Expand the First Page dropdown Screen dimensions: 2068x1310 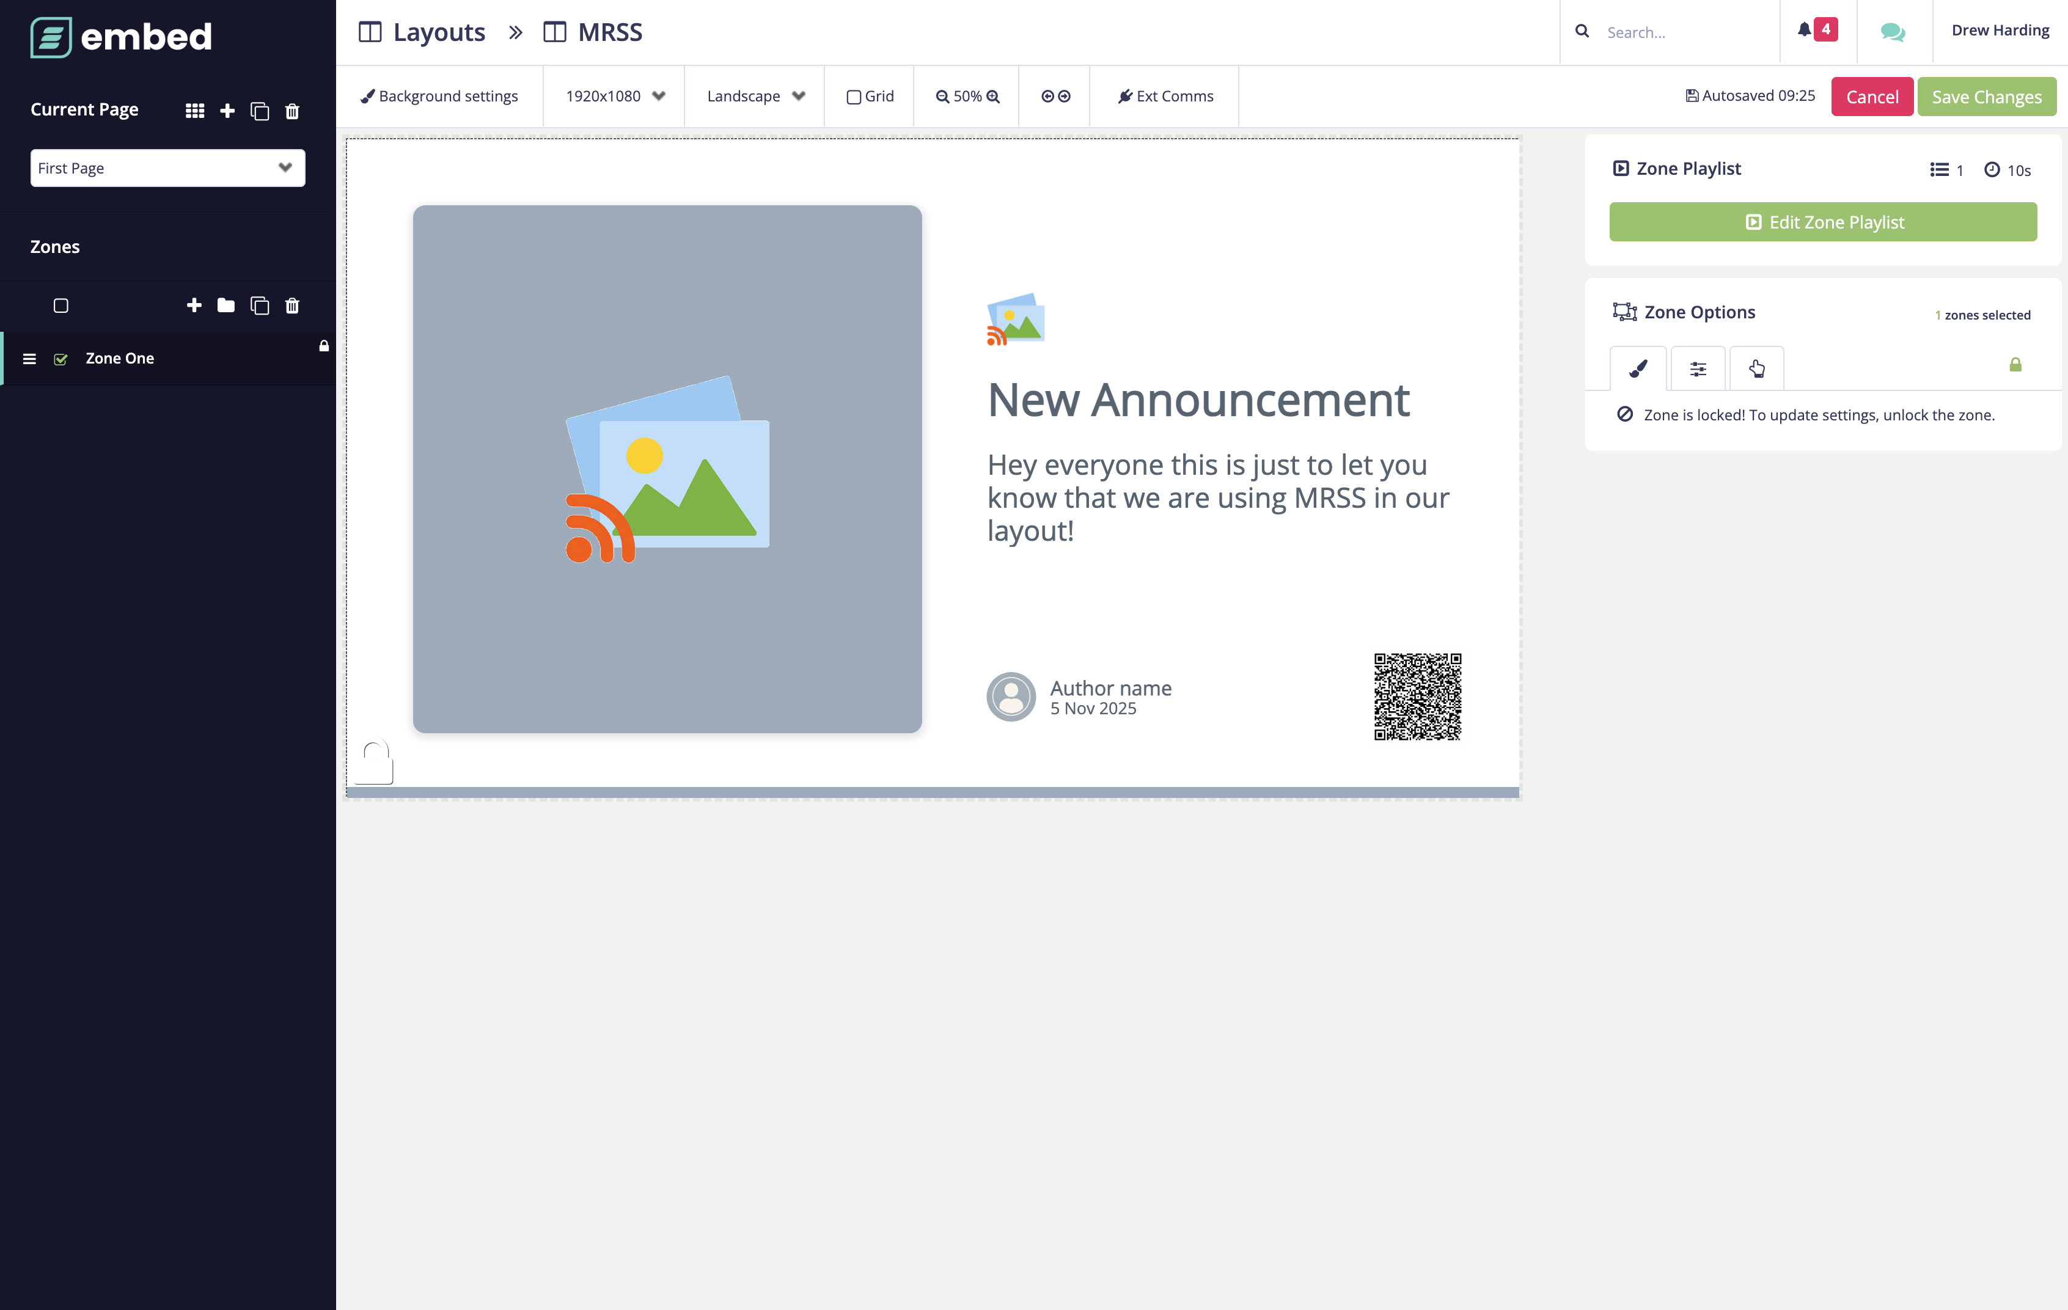167,168
